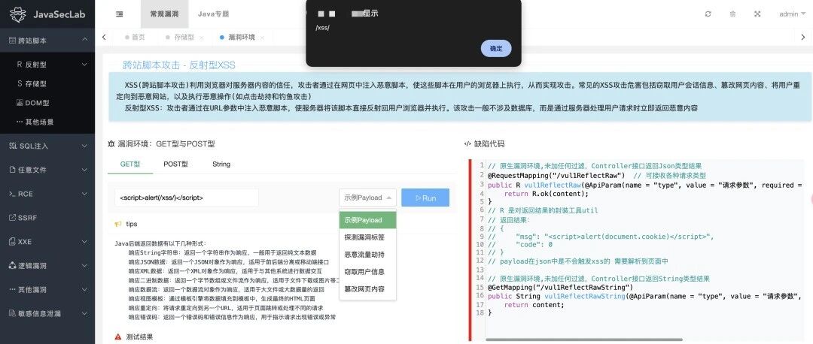Run the payload with Run button
Viewport: 813px width, 344px height.
pyautogui.click(x=425, y=198)
